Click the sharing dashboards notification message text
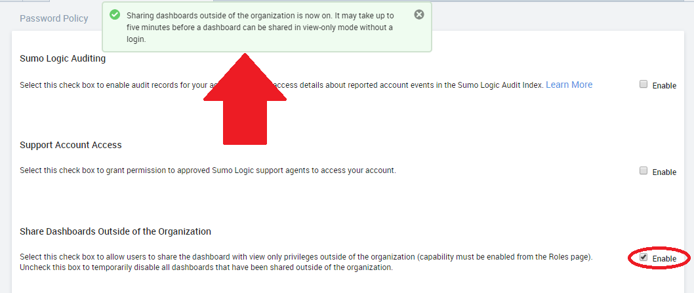The image size is (694, 293). [x=260, y=27]
